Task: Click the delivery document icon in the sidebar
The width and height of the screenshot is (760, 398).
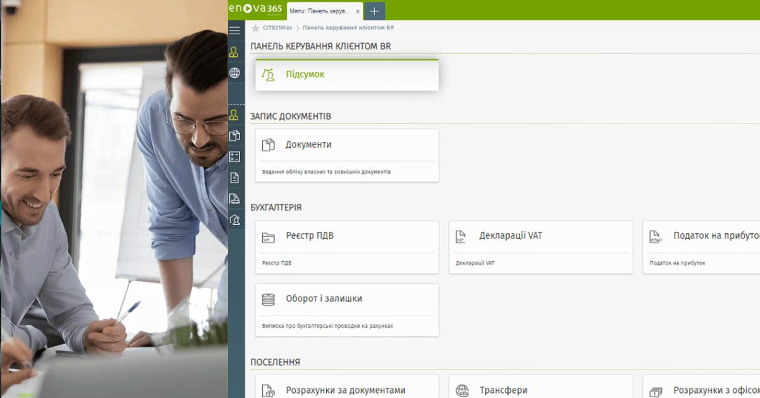Action: [x=235, y=200]
